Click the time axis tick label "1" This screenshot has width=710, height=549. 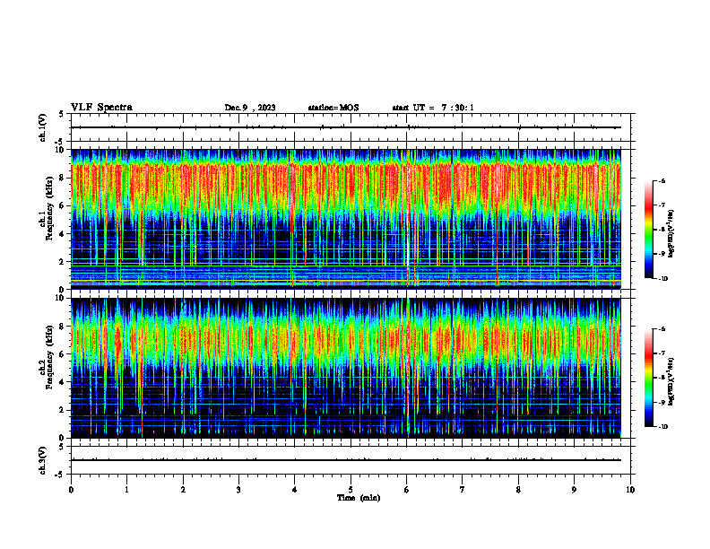[126, 490]
